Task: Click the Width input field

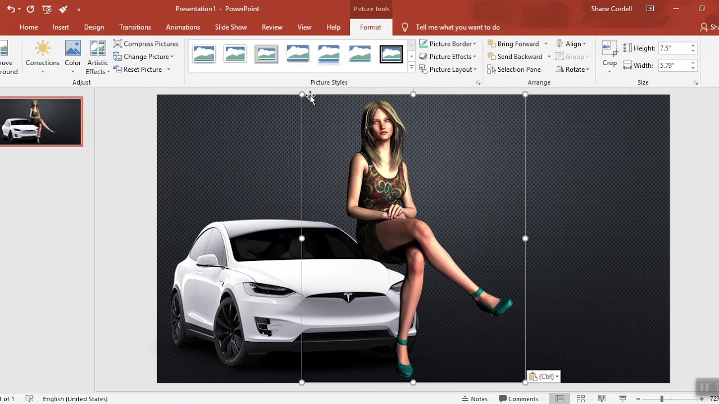Action: [674, 66]
